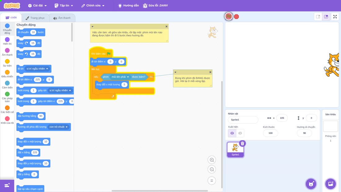Choose a new sprite with cat button

point(311,184)
